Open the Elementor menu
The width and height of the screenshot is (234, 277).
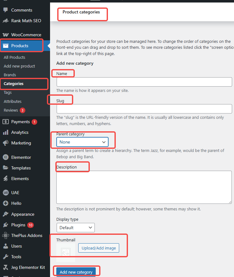pyautogui.click(x=21, y=157)
